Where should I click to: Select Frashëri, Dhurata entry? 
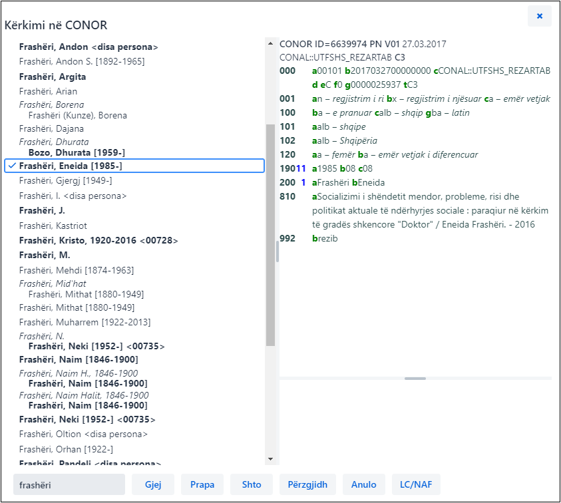point(54,142)
